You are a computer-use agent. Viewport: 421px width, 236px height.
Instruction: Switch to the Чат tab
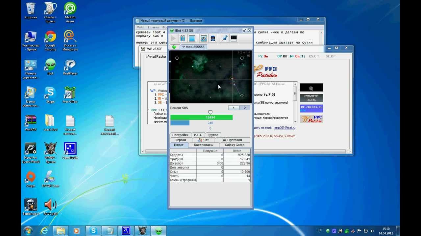pos(203,140)
